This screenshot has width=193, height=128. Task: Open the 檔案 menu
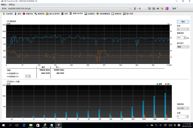pyautogui.click(x=4, y=5)
